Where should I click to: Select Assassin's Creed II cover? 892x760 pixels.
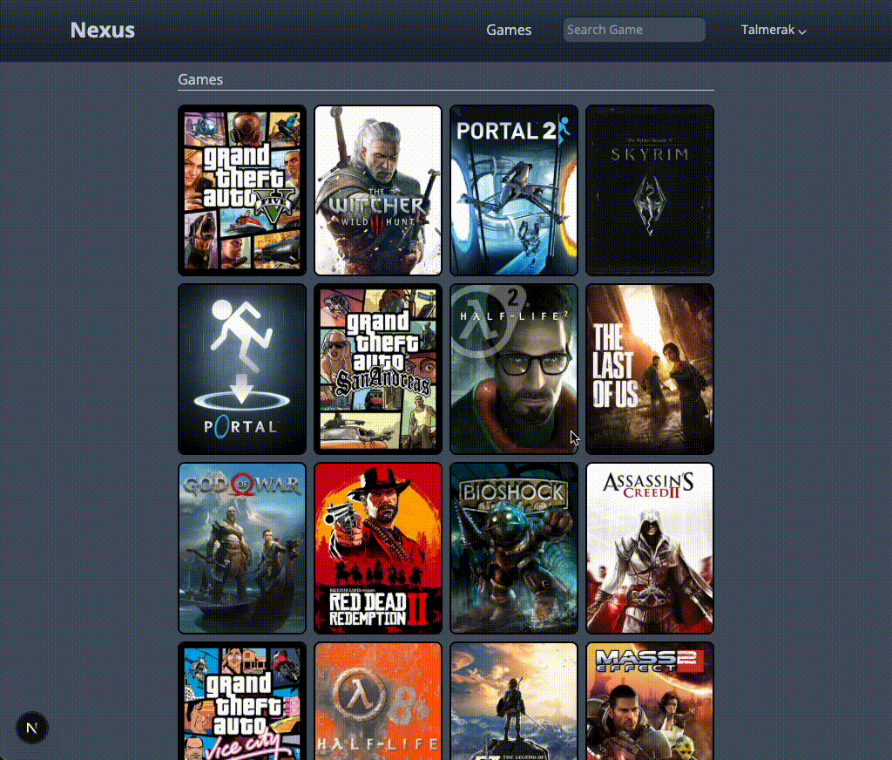click(650, 548)
